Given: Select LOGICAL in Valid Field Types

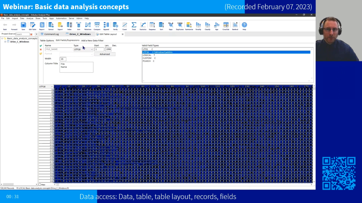Looking at the screenshot, I should pyautogui.click(x=226, y=55).
